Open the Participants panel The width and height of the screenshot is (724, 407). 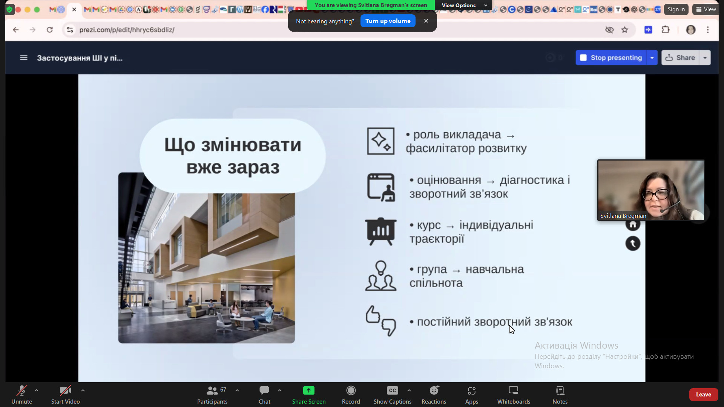pos(212,394)
